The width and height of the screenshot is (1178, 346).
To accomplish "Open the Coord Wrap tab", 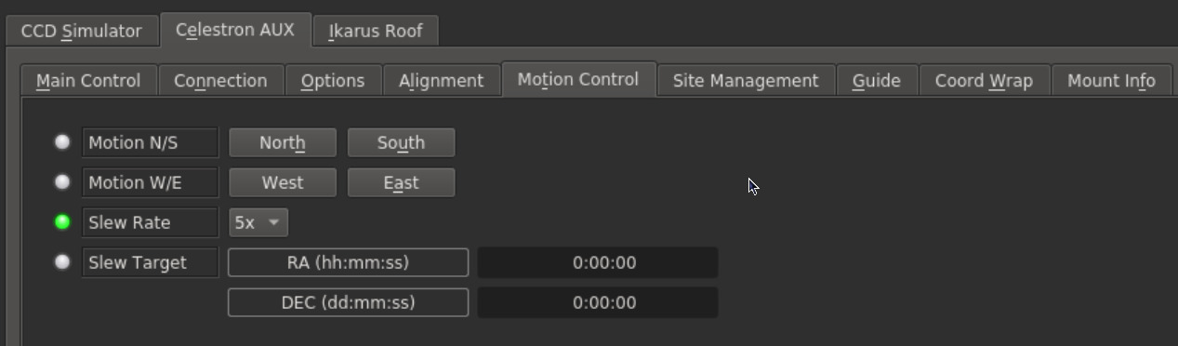I will pyautogui.click(x=984, y=81).
